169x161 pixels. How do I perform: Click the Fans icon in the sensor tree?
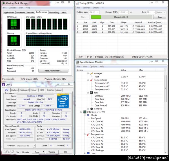[92, 93]
